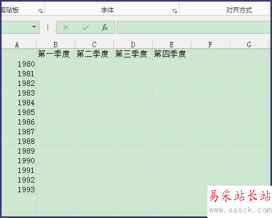
Task: Select column G header
Action: [249, 44]
